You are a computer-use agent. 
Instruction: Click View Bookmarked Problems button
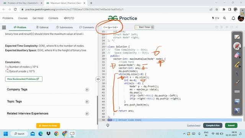24,79
